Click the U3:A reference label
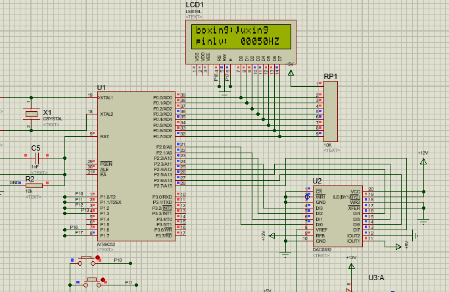Screen dimensions: 449x292 (376, 278)
